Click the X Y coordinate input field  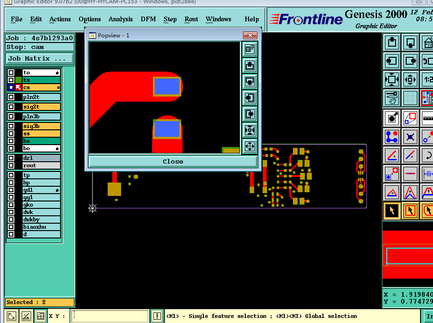click(110, 316)
